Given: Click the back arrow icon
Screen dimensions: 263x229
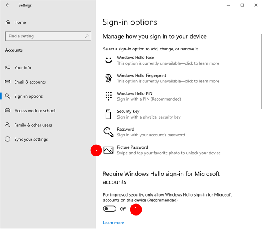Looking at the screenshot, I should point(8,5).
